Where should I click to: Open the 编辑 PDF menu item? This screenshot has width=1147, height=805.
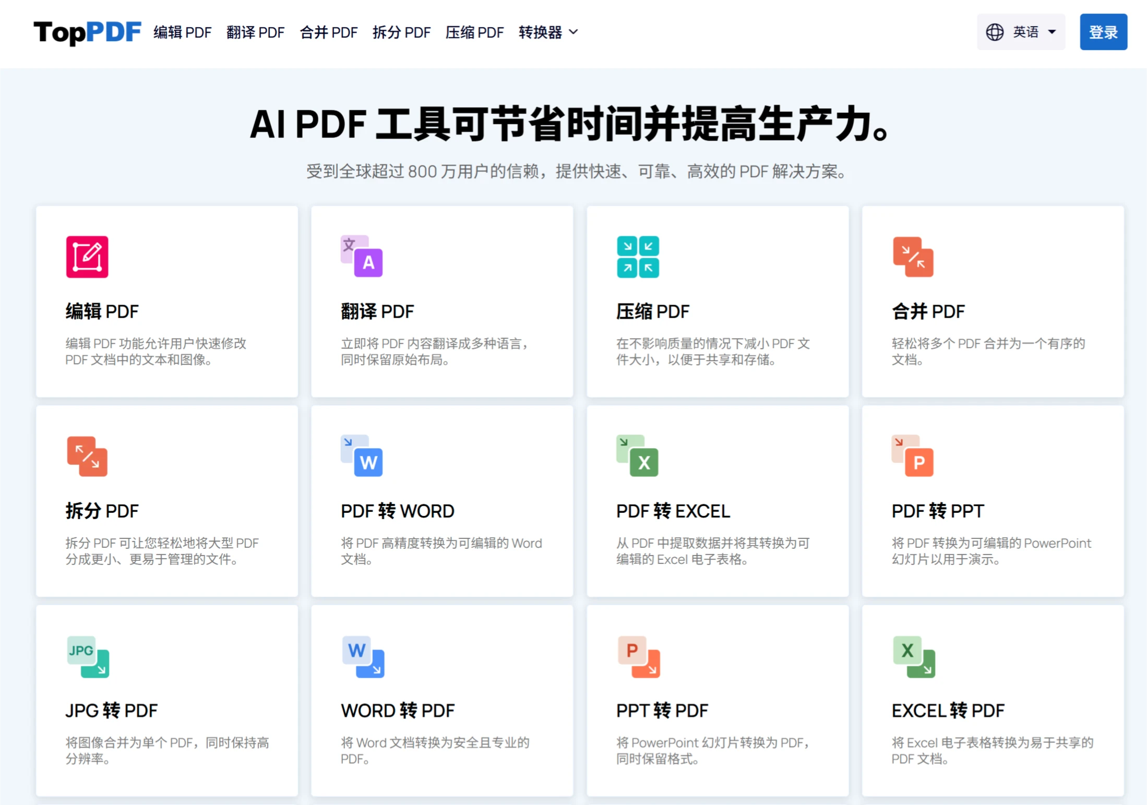[x=183, y=32]
